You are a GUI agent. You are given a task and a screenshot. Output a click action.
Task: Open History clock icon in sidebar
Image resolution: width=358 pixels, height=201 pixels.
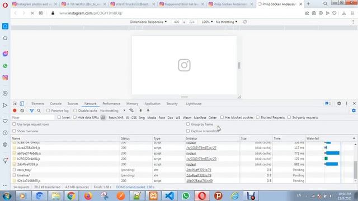point(5,133)
